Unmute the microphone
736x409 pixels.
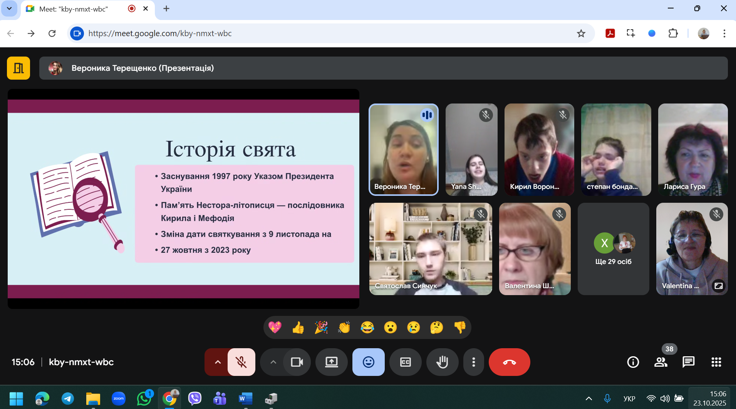[241, 362]
